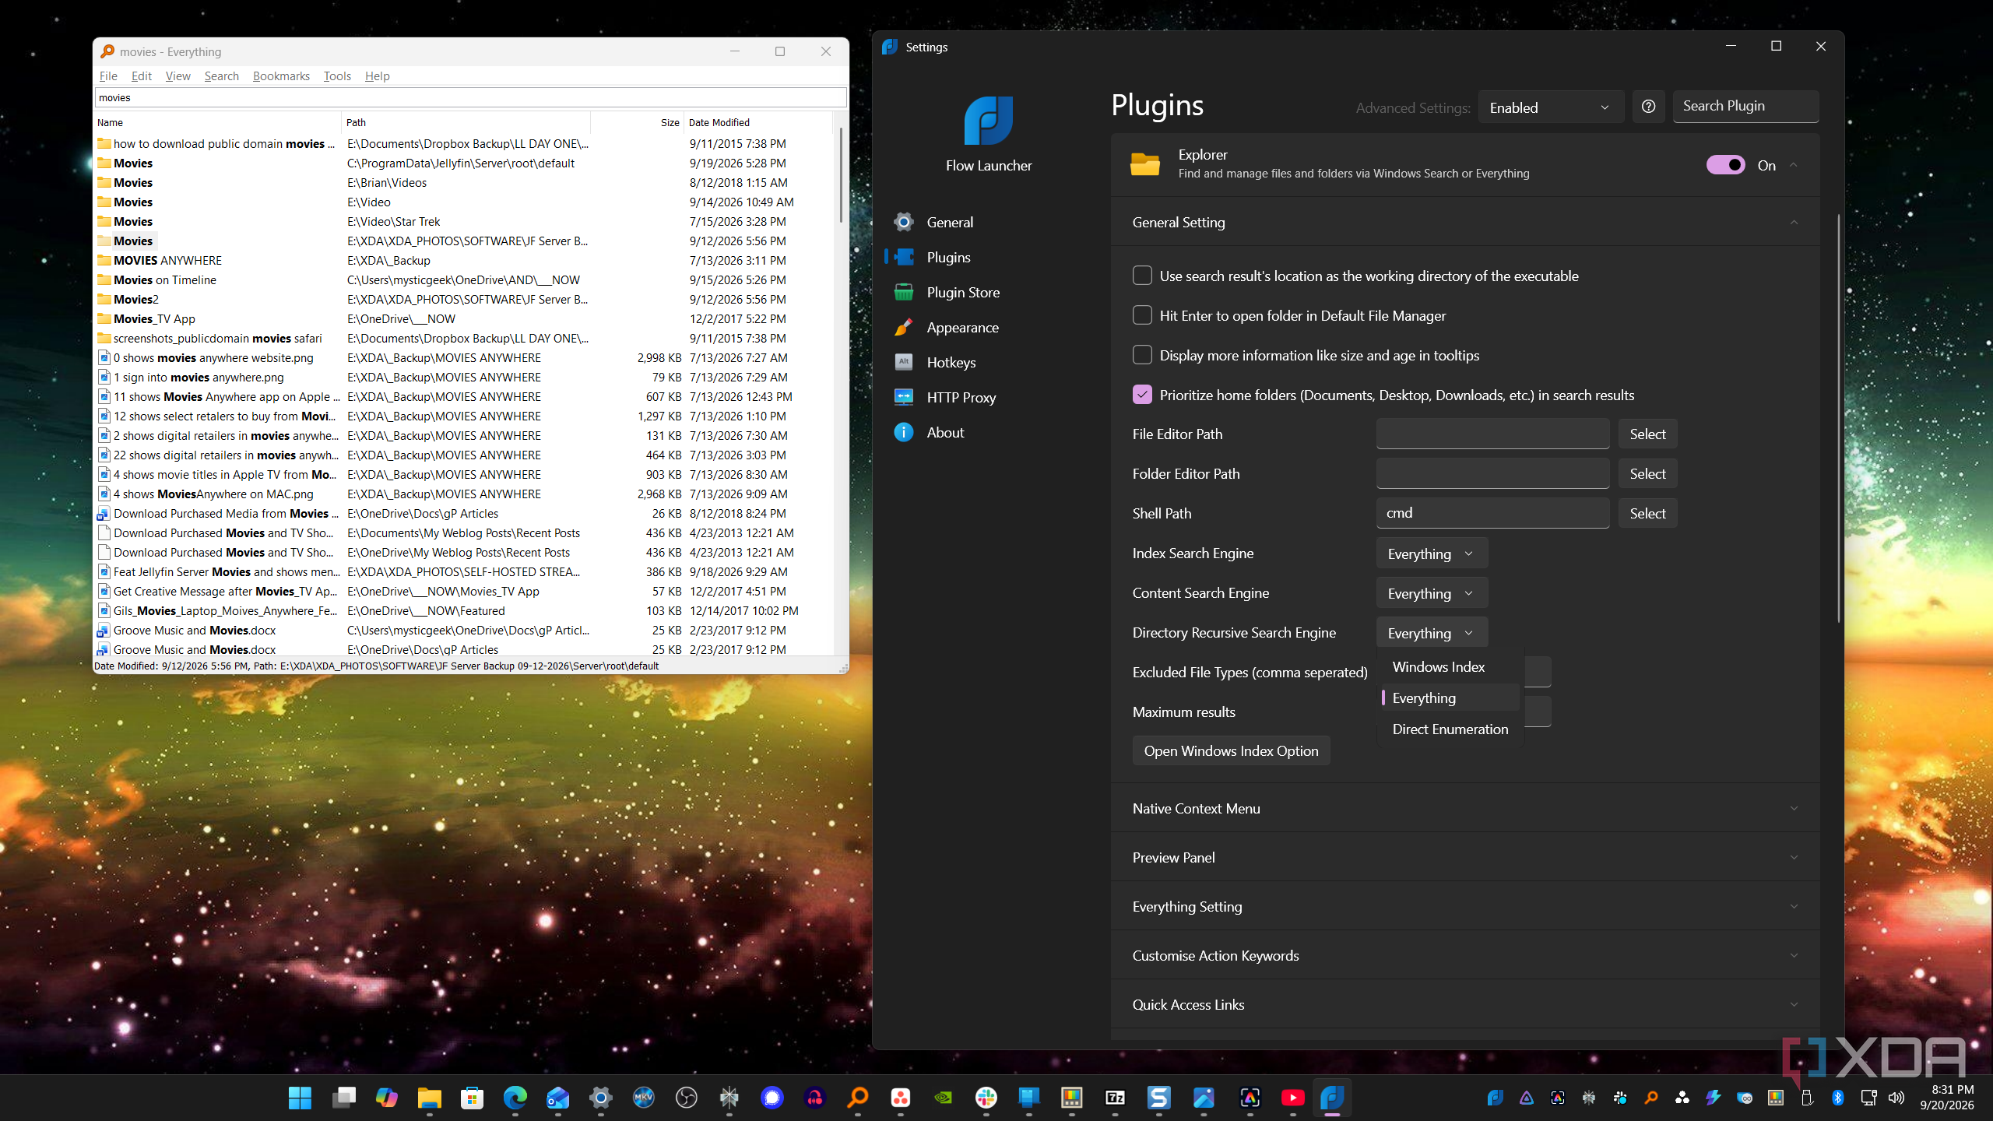1993x1121 pixels.
Task: Sort Everything results by Date Modified column
Action: pos(757,122)
